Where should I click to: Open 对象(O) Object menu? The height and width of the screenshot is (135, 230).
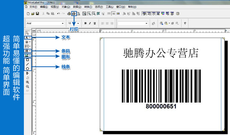66,7
